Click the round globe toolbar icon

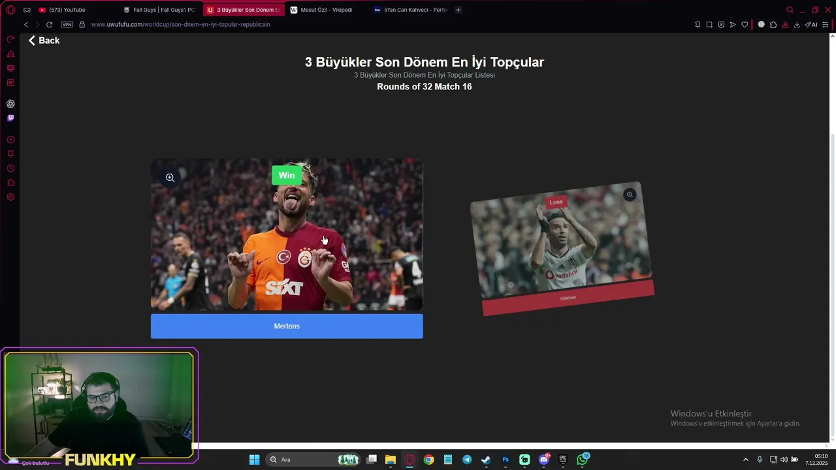coord(761,24)
